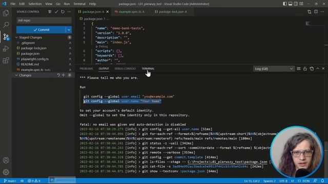This screenshot has height=184, width=328.
Task: Click errors and warnings count in status bar
Action: point(34,181)
